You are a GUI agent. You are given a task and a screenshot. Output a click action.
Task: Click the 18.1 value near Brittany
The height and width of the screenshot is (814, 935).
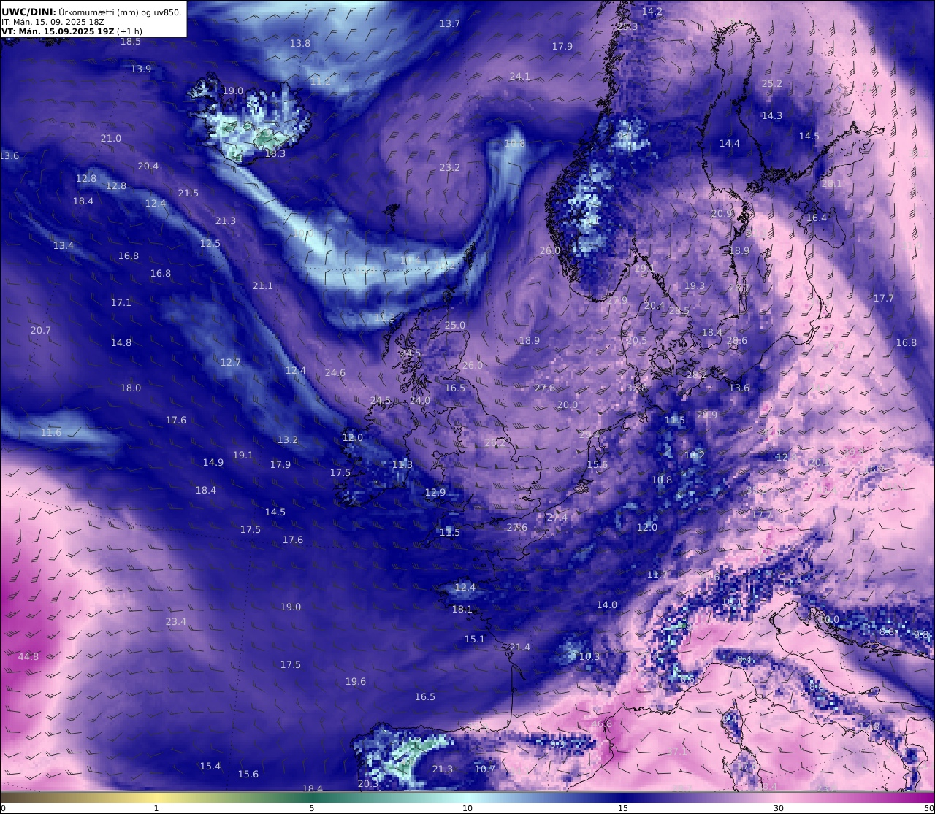(462, 609)
